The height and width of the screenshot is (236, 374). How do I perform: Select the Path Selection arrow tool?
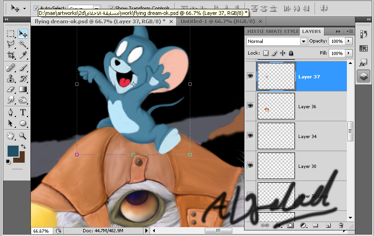click(x=10, y=123)
